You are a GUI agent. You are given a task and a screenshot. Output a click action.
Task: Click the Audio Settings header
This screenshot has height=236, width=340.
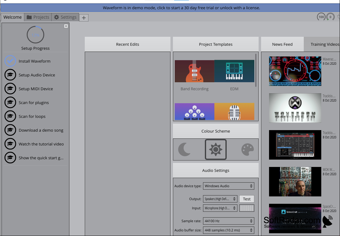(216, 170)
